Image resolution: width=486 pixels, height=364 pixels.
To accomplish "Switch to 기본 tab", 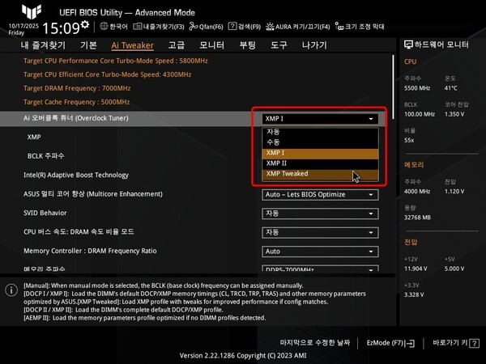I will [88, 45].
